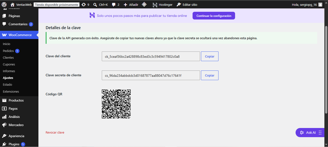The image size is (328, 147).
Task: Click the Ask AI sparkle icon
Action: coord(302,133)
